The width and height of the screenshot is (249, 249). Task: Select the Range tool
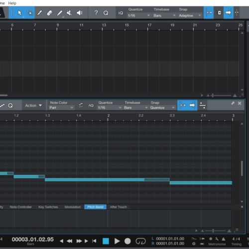pyautogui.click(x=30, y=13)
